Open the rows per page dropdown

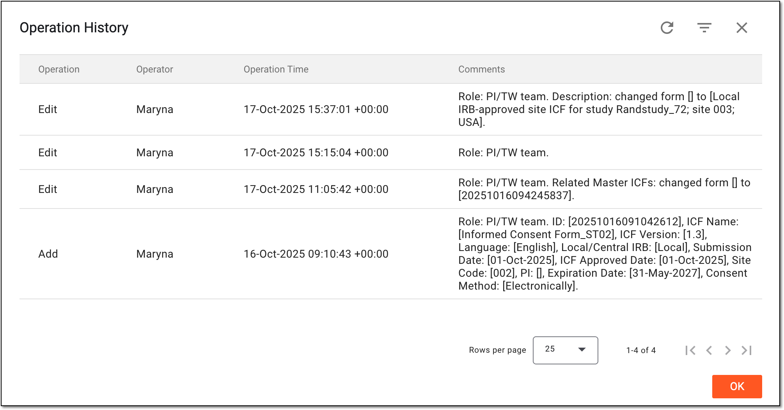[566, 350]
